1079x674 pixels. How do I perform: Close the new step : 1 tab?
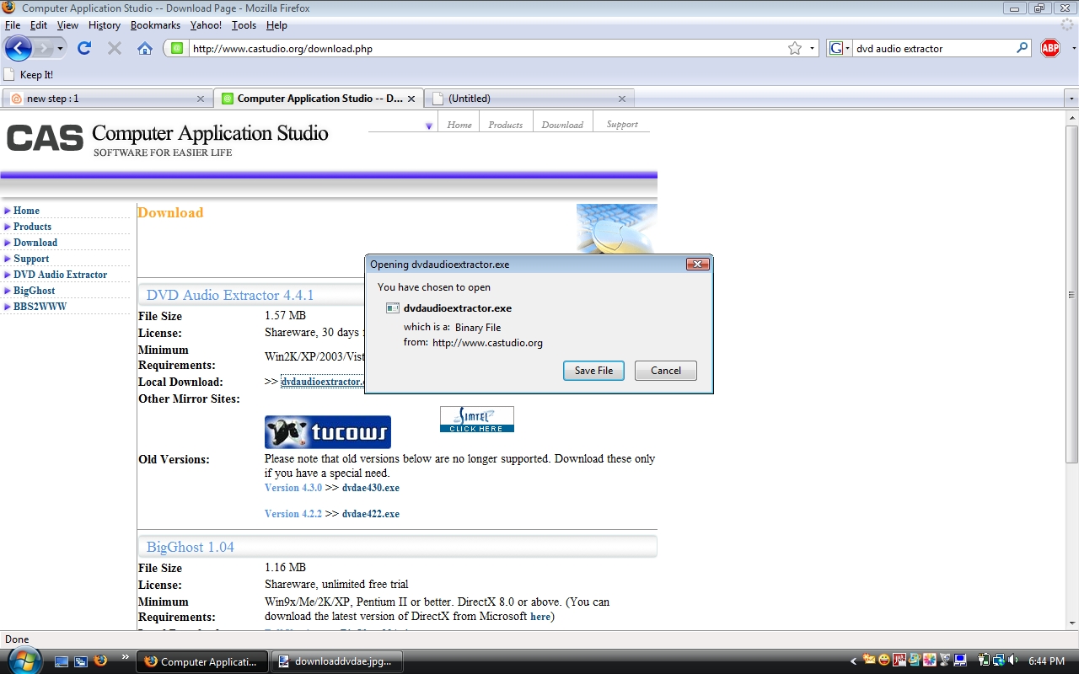pyautogui.click(x=201, y=99)
